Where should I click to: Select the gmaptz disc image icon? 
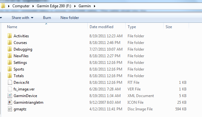(10, 109)
